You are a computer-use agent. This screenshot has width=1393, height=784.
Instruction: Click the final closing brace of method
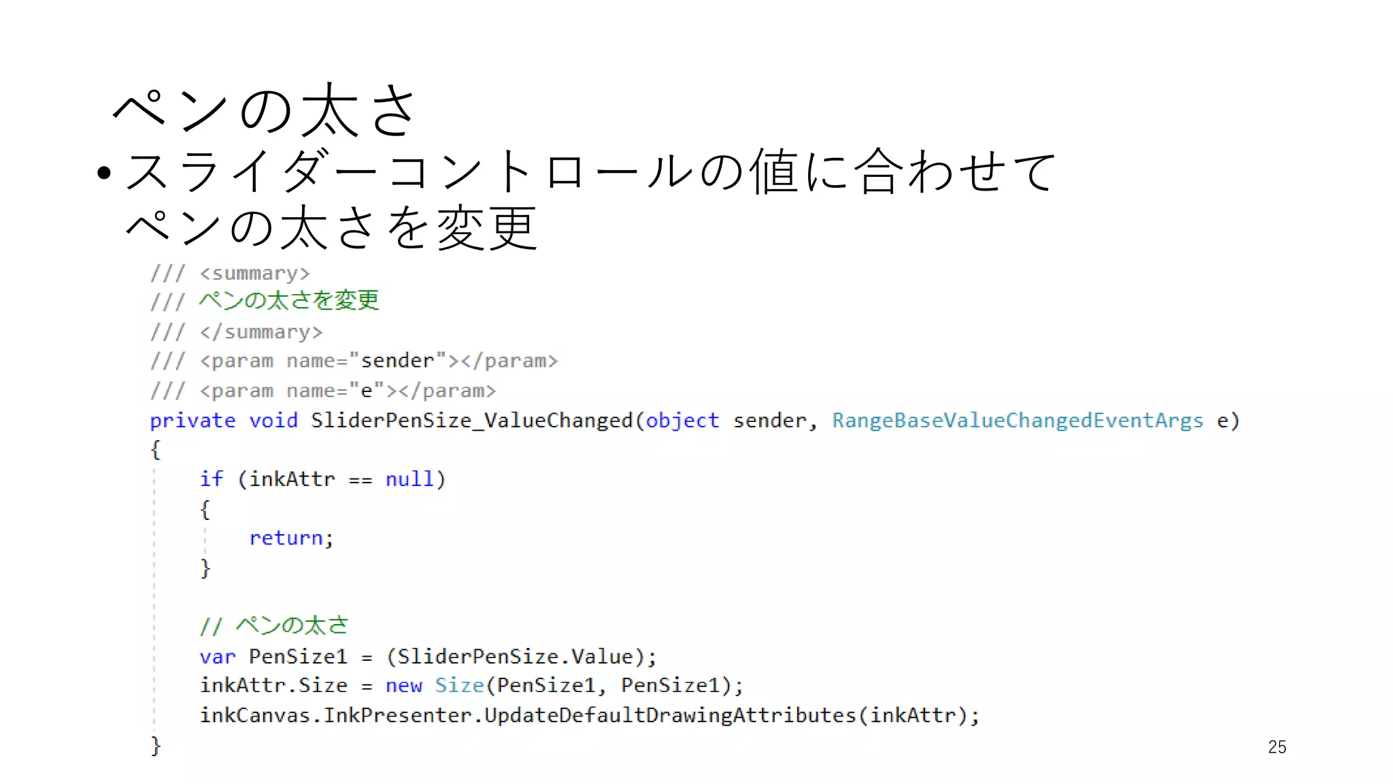(x=156, y=746)
